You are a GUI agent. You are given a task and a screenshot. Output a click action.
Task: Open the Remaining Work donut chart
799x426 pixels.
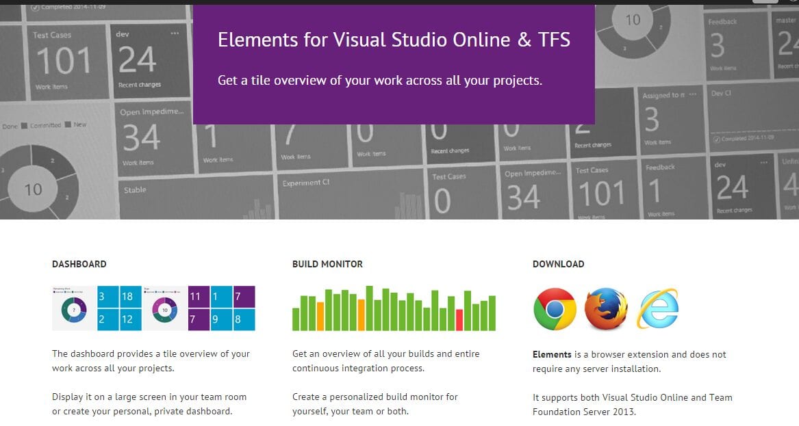pos(74,309)
